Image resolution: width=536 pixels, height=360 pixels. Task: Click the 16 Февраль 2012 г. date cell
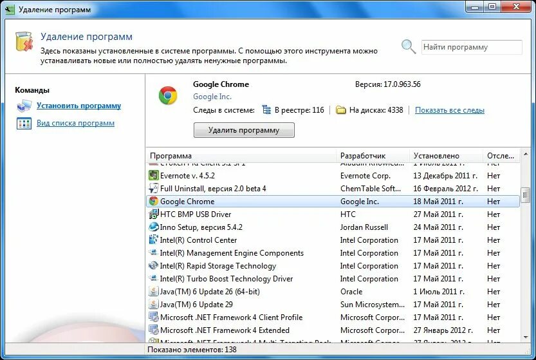tap(446, 189)
